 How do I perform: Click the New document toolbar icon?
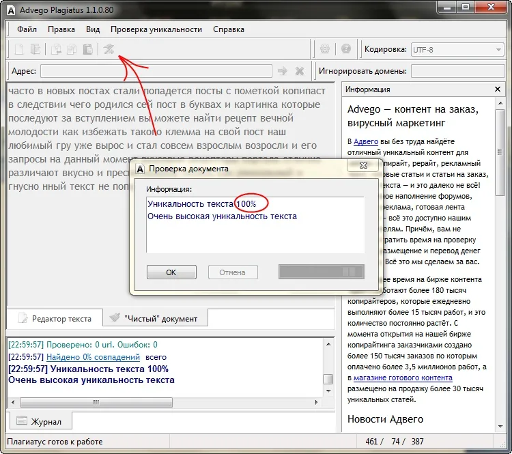coord(19,49)
